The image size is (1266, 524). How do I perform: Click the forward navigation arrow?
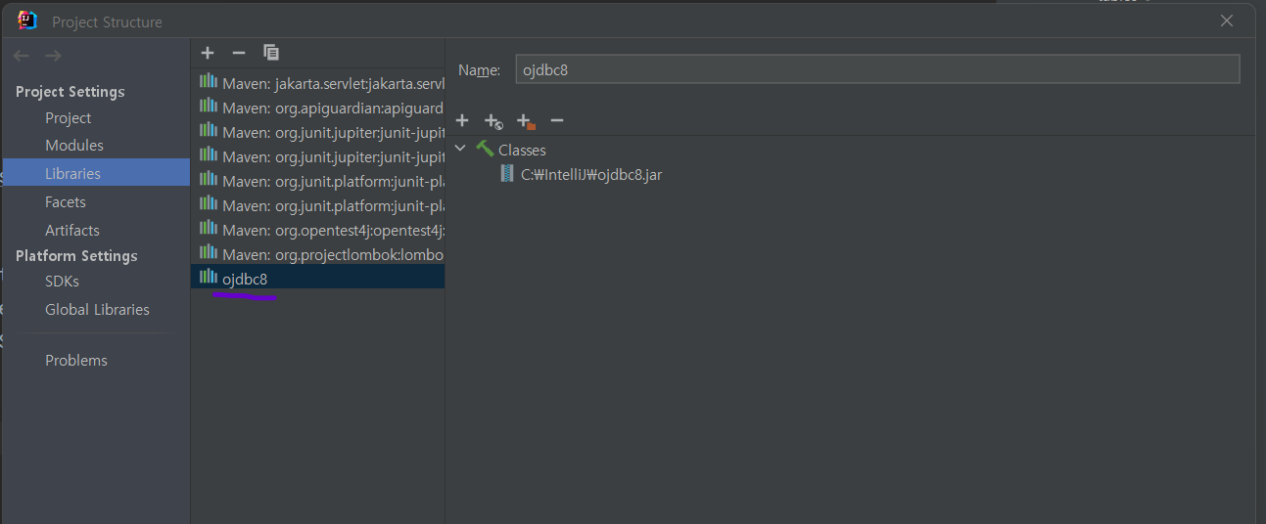pos(54,56)
